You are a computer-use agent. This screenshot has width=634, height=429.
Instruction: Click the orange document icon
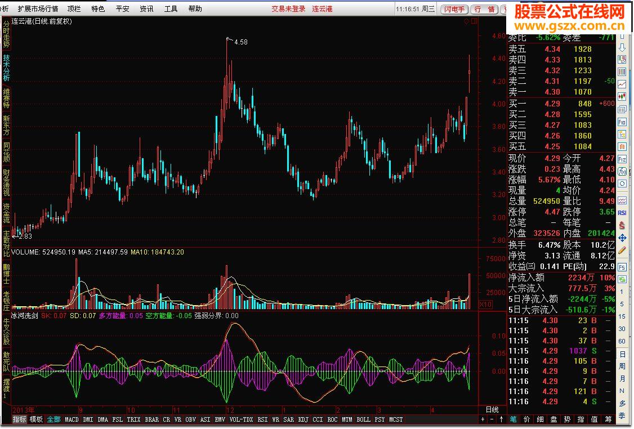coord(622,147)
